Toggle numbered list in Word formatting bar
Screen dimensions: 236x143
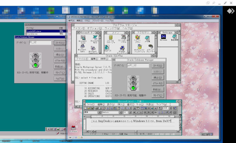click(160, 112)
